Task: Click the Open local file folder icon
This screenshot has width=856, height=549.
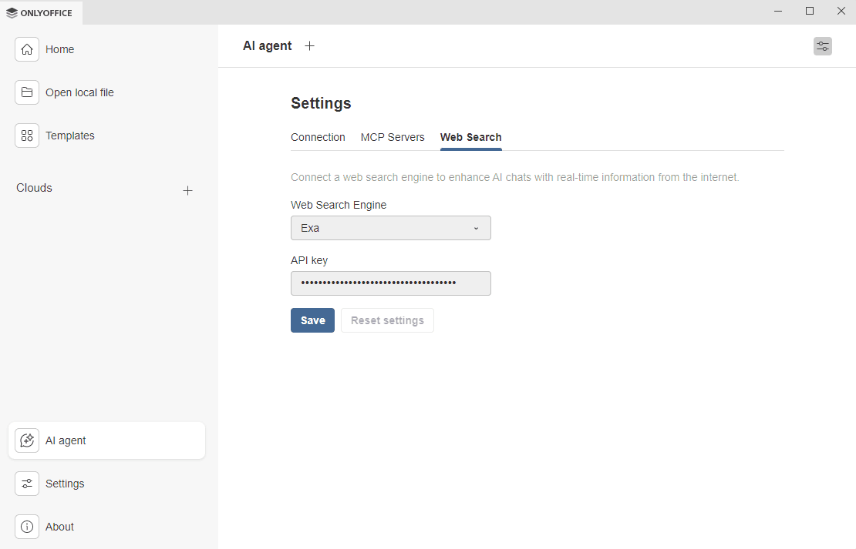Action: point(27,92)
